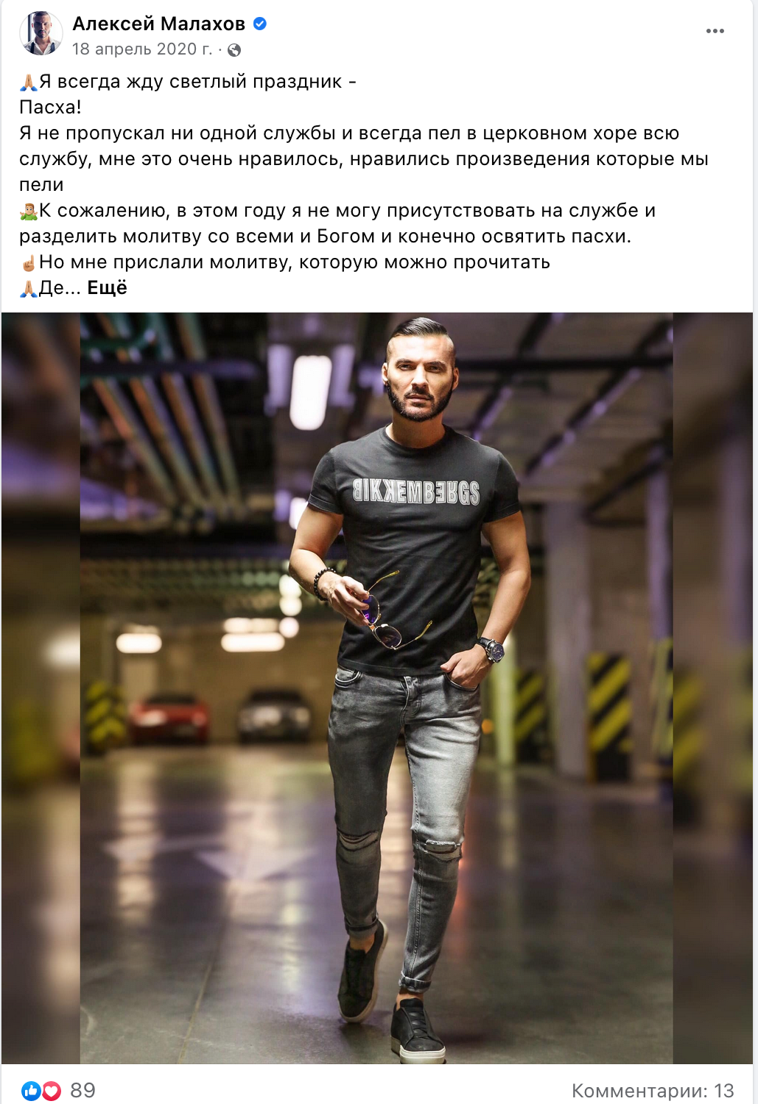Click the facepalm emoji before 'К сожалению'
Viewport: 758px width, 1104px height.
tap(28, 212)
